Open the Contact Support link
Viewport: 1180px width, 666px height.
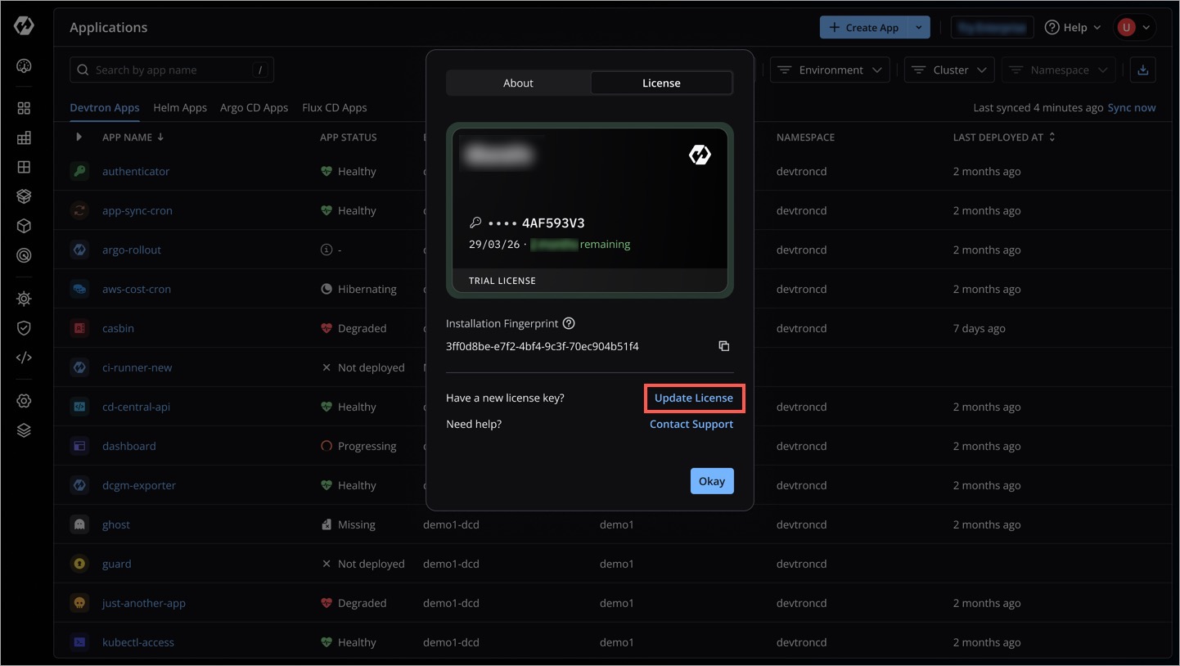tap(691, 424)
